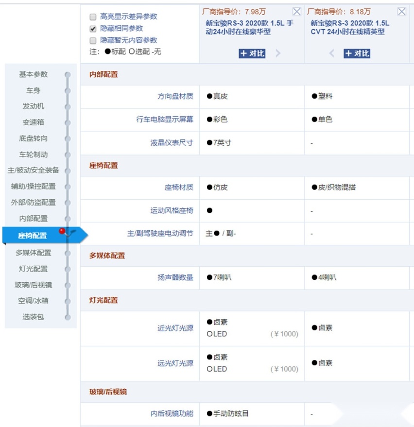414x427 pixels.
Task: Click 液晶仪表尺寸 parameter name
Action: pos(172,143)
